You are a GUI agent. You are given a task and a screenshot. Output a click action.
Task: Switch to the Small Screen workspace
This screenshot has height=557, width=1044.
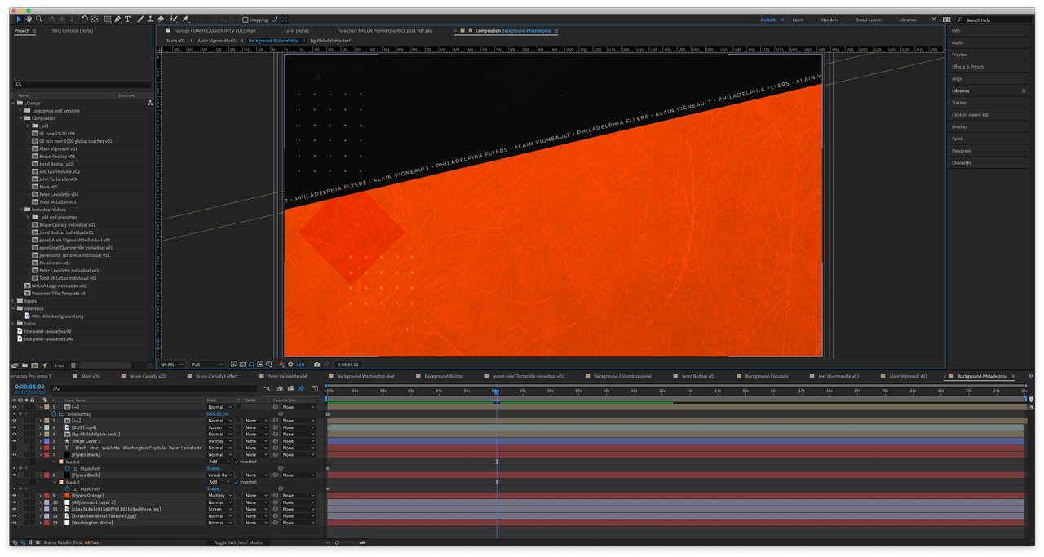(x=869, y=20)
